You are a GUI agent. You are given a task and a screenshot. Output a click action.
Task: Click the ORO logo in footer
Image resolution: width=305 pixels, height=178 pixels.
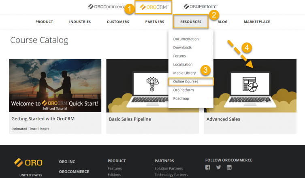click(28, 163)
